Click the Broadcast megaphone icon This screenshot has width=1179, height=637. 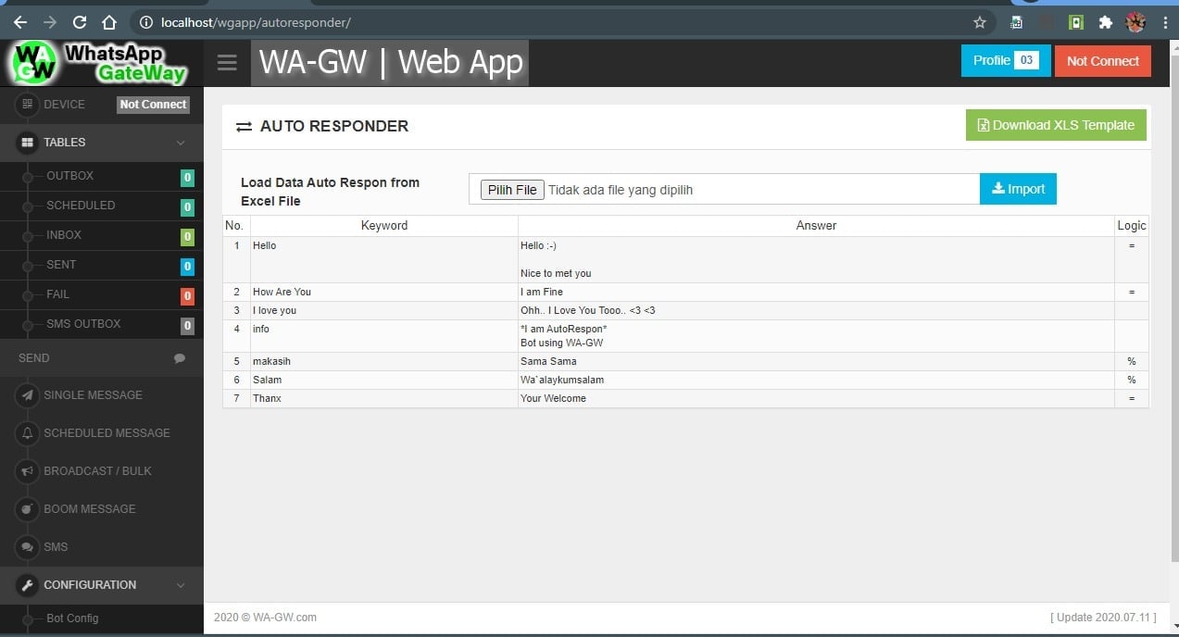(x=28, y=471)
